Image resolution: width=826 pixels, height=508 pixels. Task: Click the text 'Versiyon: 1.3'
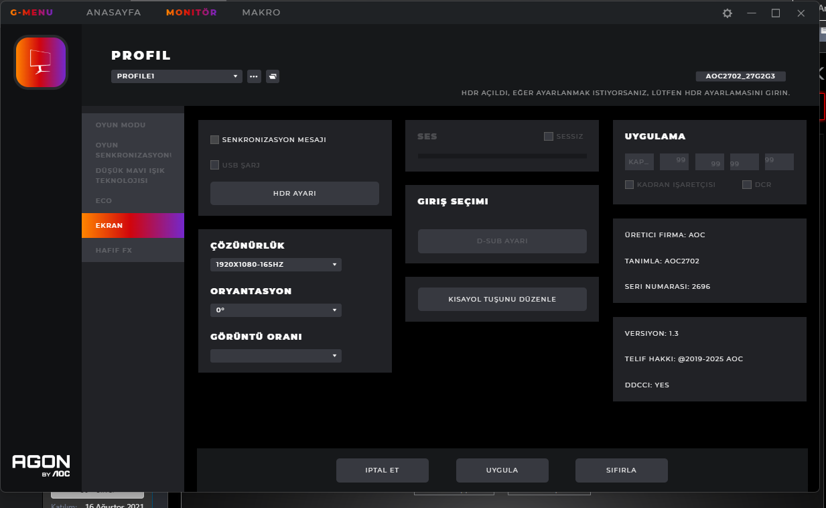652,333
